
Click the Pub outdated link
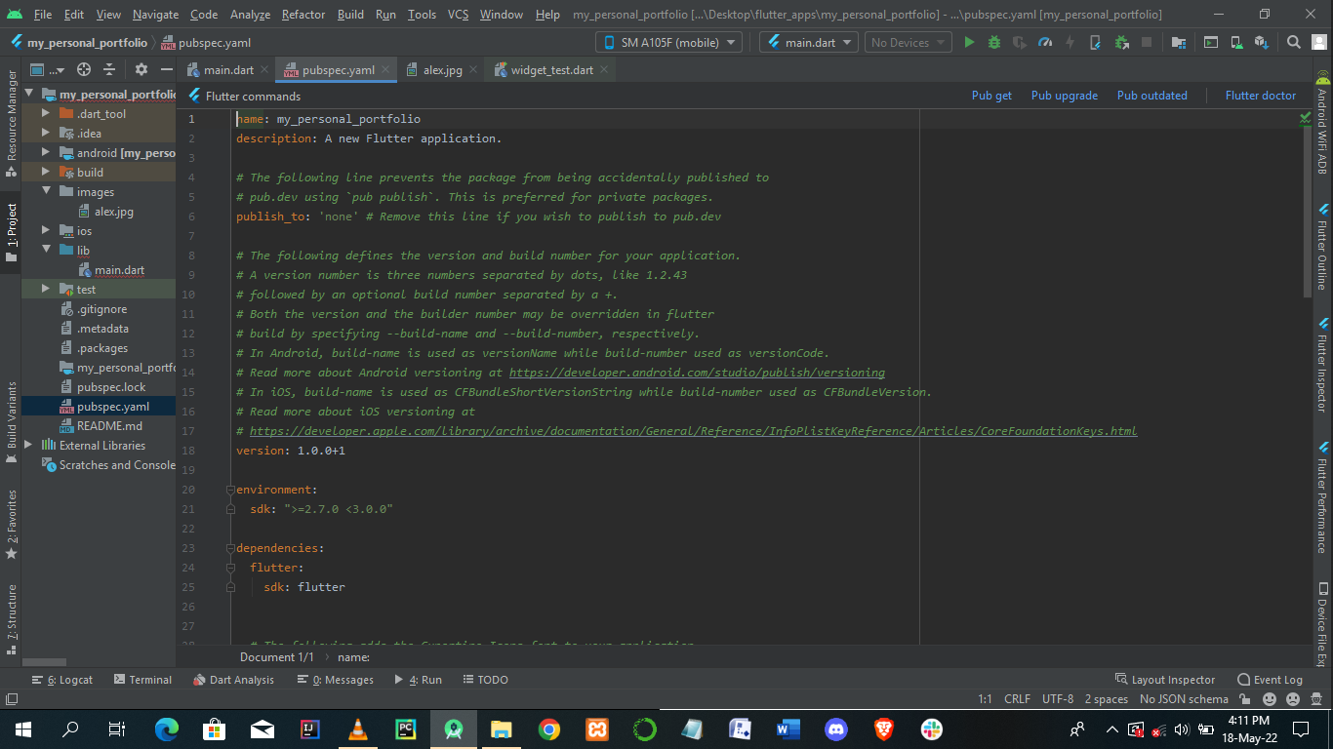click(1152, 96)
